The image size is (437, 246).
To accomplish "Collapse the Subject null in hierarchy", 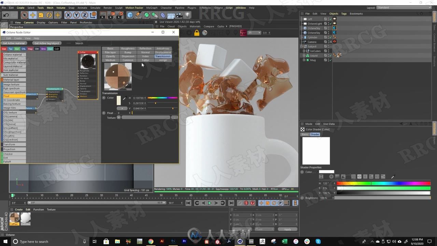I will [x=301, y=46].
